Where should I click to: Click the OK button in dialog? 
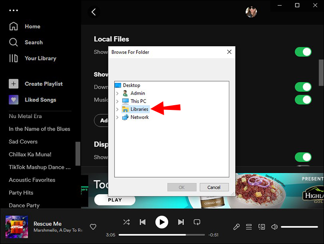[x=182, y=187]
